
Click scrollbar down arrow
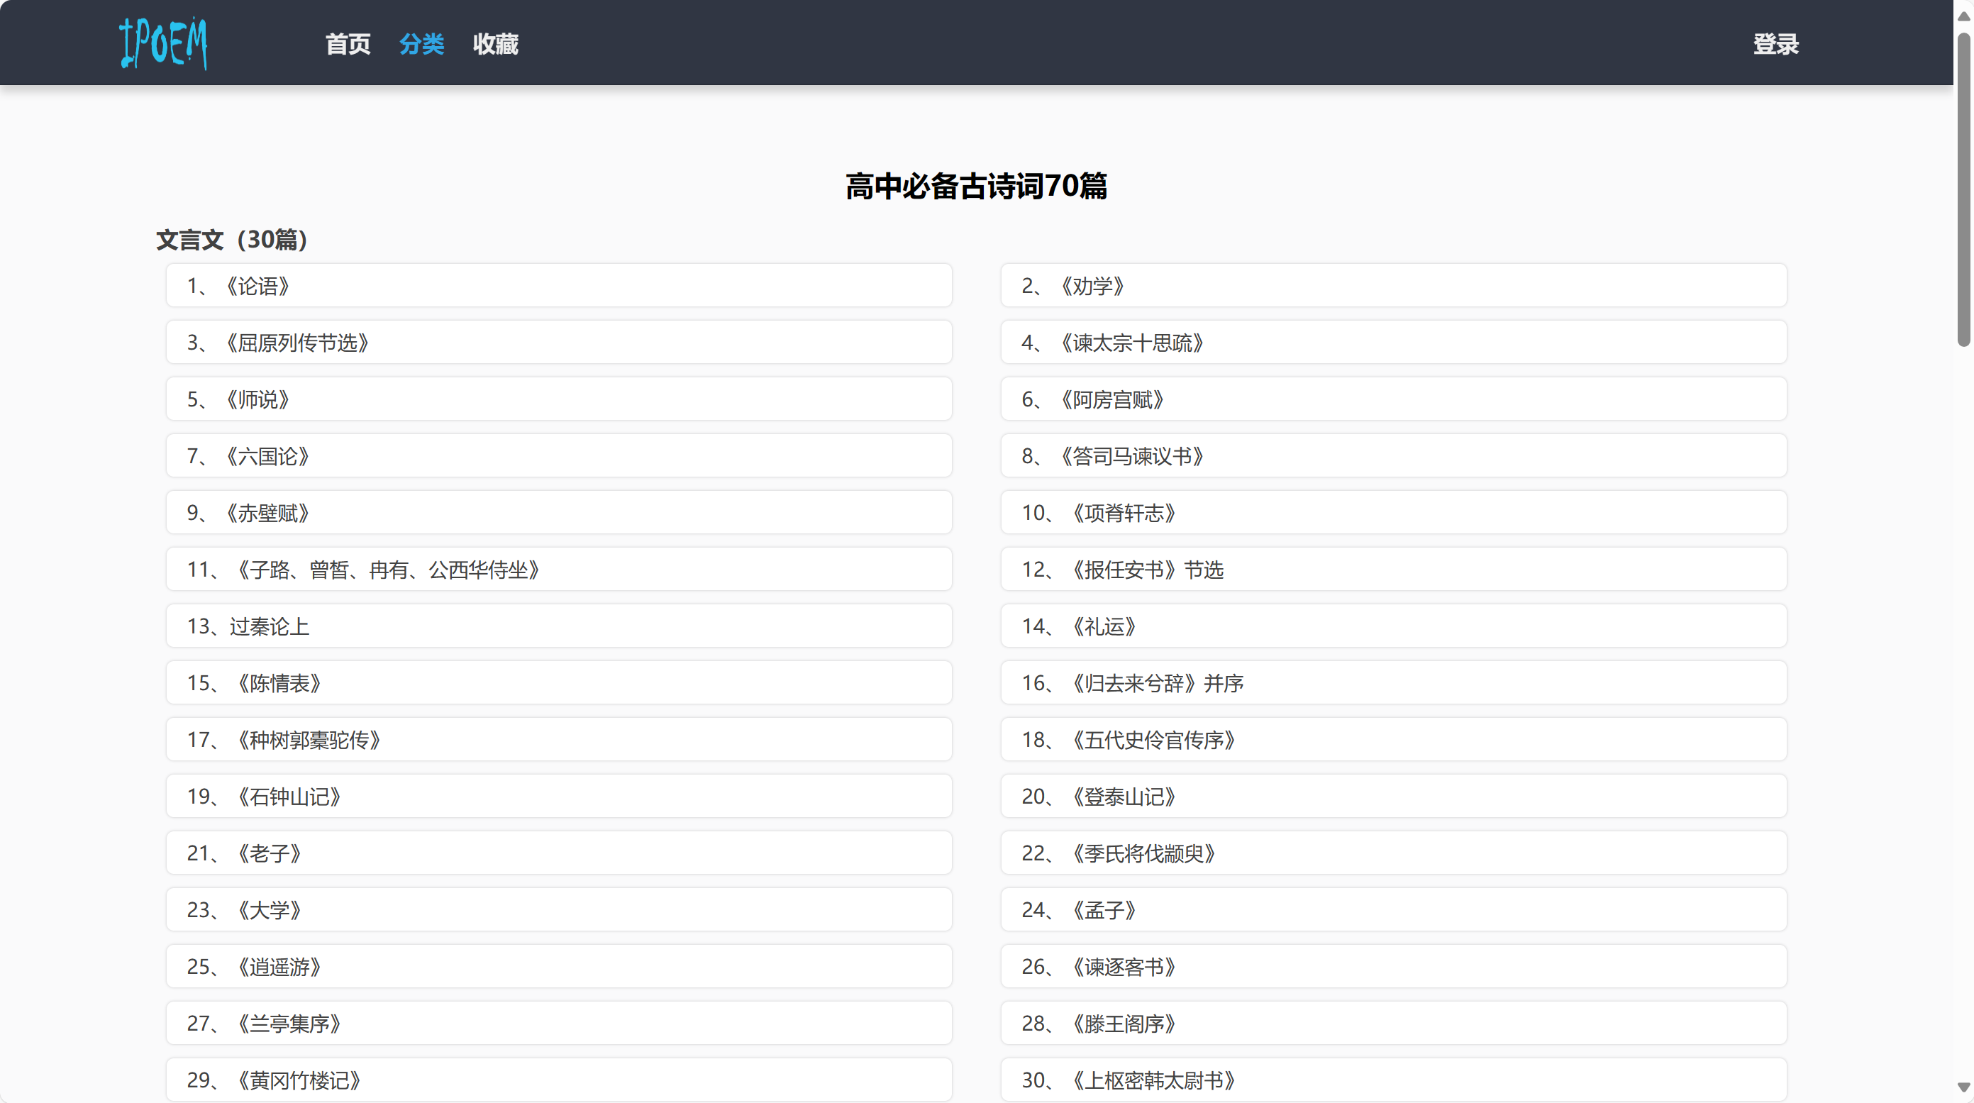tap(1963, 1087)
